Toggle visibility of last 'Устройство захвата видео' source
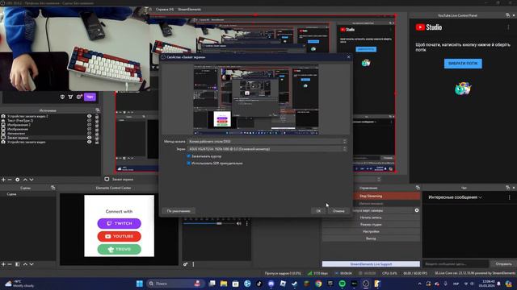 [x=90, y=142]
